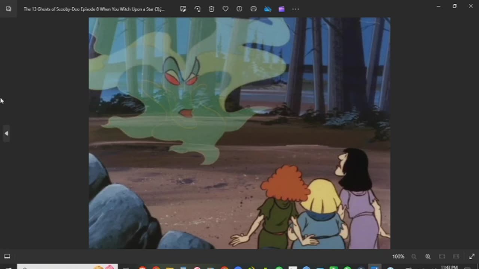This screenshot has width=479, height=269.
Task: Open the purple Clipchamp video icon
Action: [x=281, y=9]
